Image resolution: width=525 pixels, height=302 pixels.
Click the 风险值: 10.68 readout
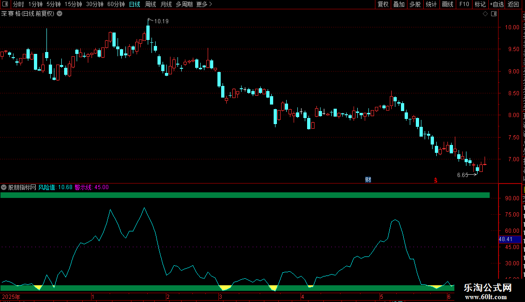click(x=55, y=187)
